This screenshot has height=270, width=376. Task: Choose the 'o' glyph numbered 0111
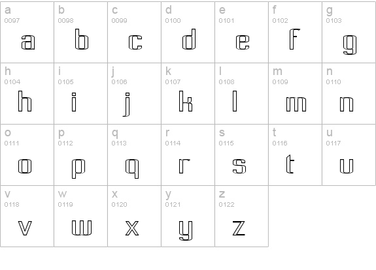pos(27,155)
